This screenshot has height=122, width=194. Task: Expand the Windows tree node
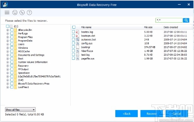pyautogui.click(x=8, y=48)
